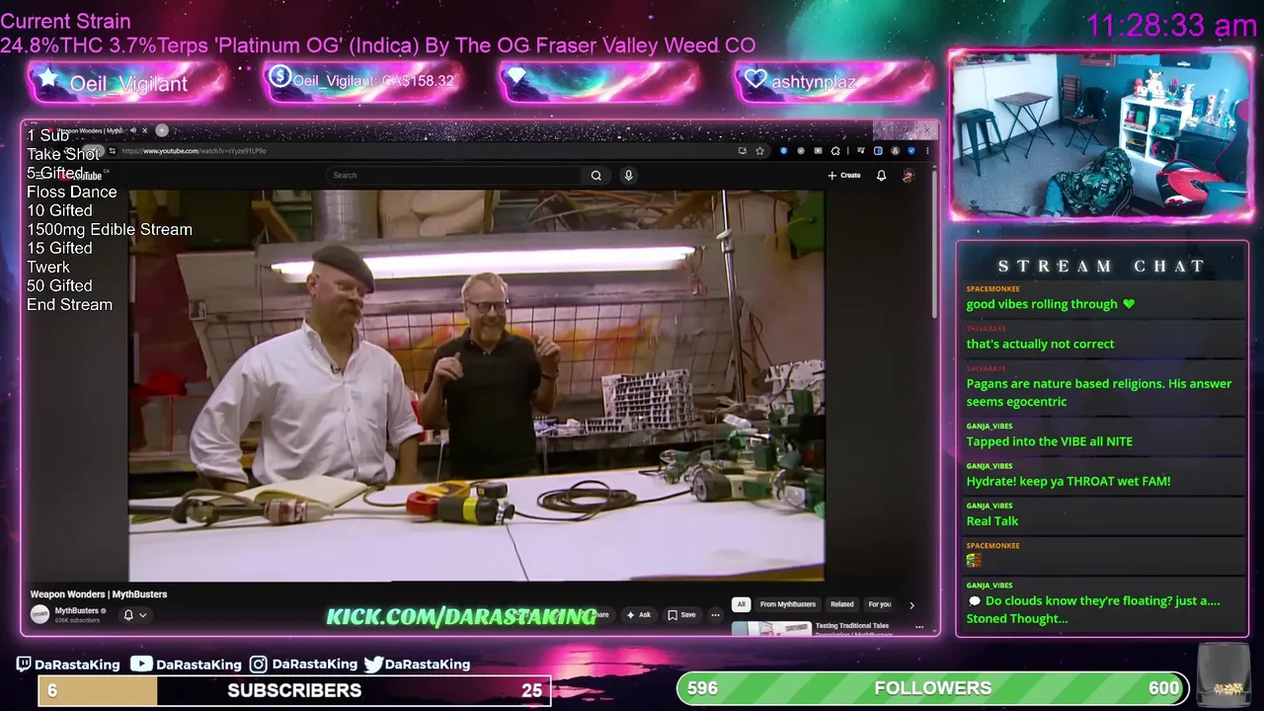Viewport: 1264px width, 711px height.
Task: Click the 636K subscribers text
Action: click(77, 620)
